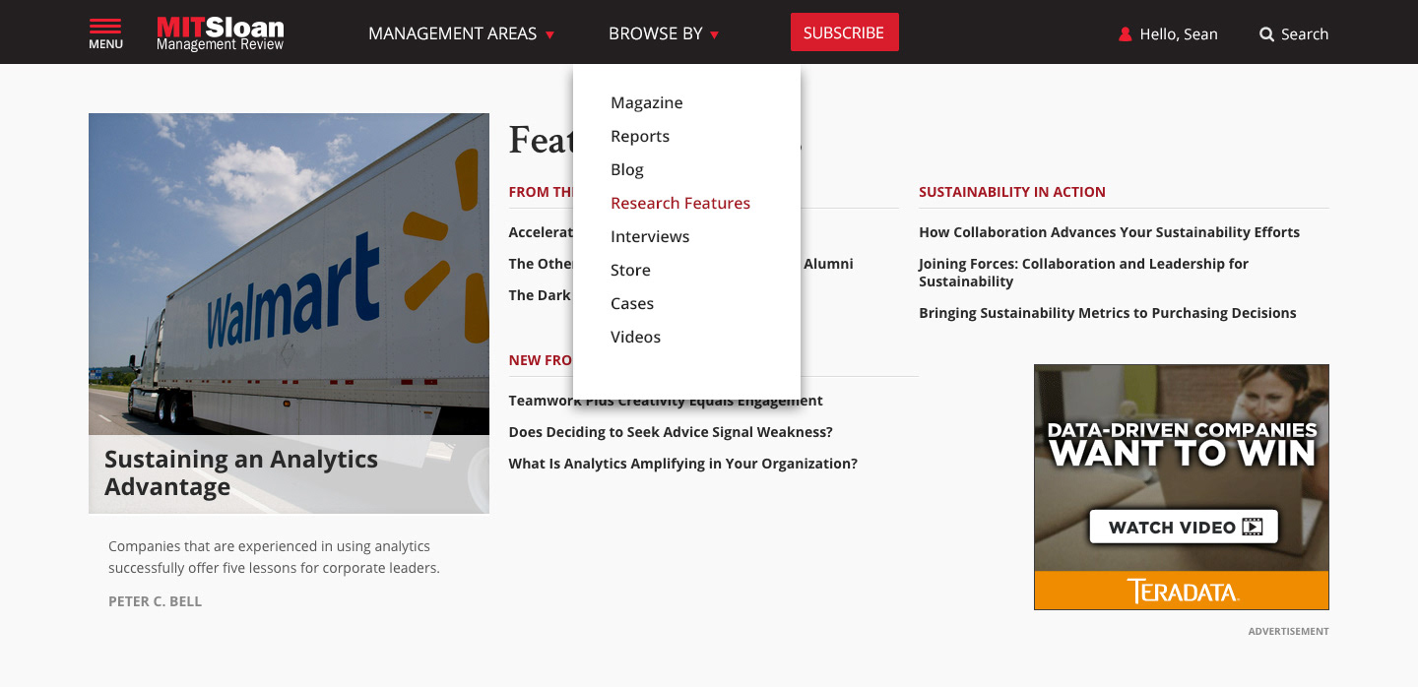Click the MIT Sloan Management Review logo
1418x687 pixels.
[221, 33]
